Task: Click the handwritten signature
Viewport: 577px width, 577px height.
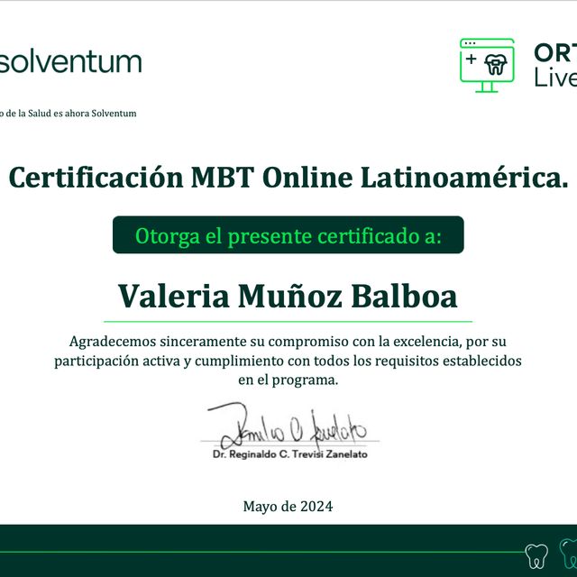Action: [288, 426]
